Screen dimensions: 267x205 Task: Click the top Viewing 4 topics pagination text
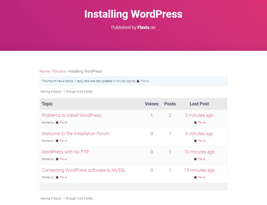(66, 92)
